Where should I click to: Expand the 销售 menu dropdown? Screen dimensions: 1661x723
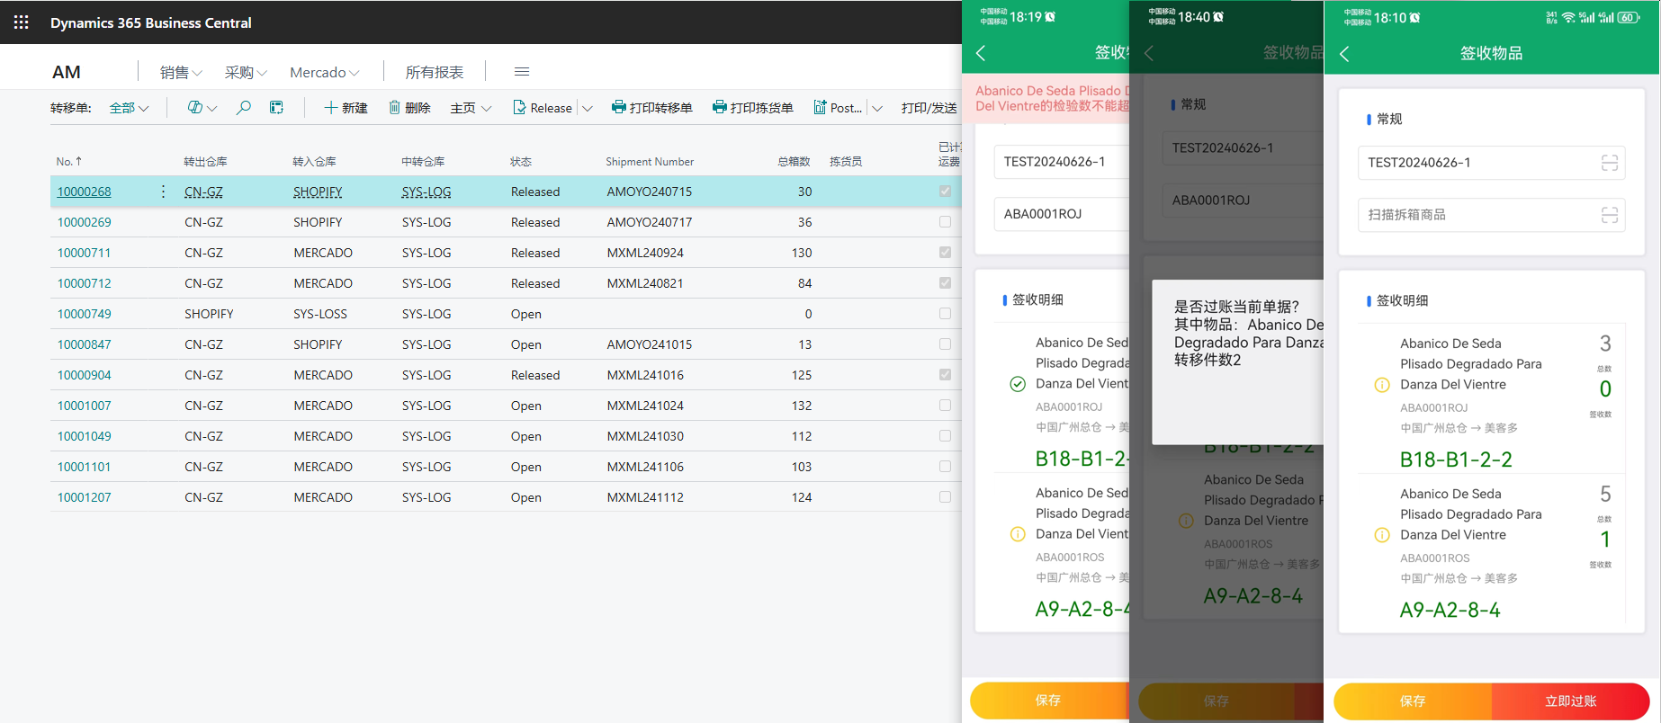[x=180, y=72]
